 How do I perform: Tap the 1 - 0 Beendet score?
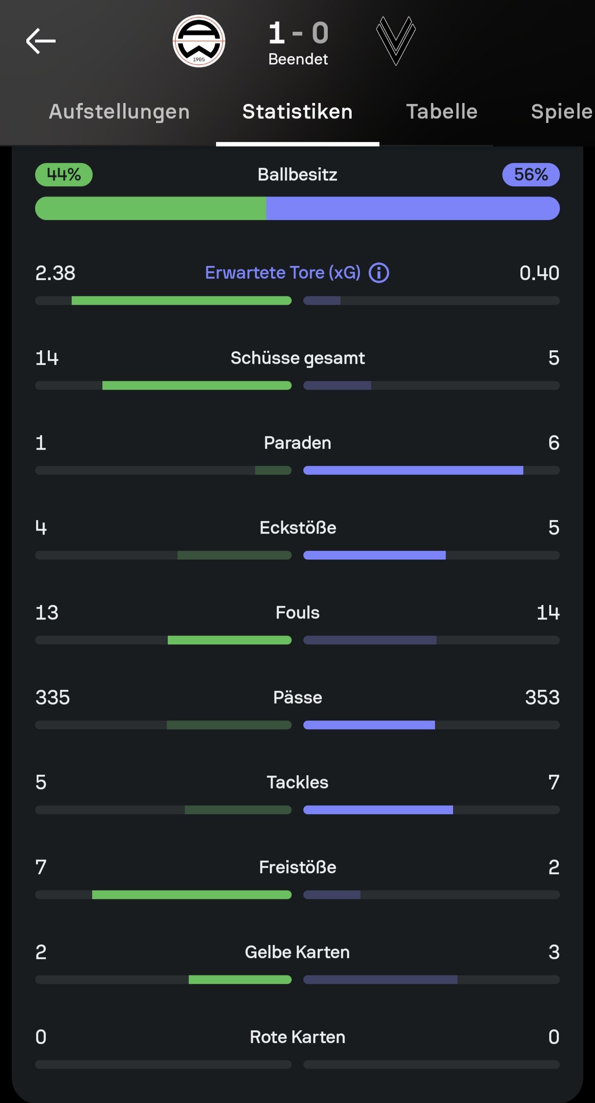coord(298,43)
